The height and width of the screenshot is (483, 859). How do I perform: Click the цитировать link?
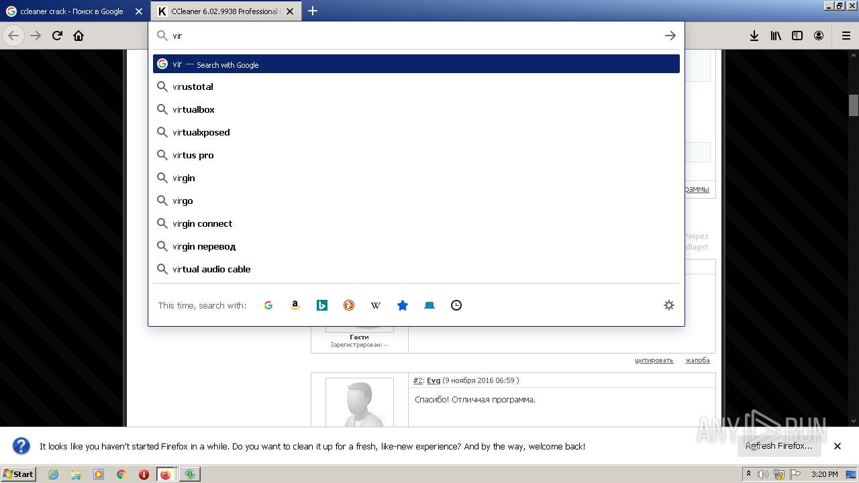coord(654,360)
